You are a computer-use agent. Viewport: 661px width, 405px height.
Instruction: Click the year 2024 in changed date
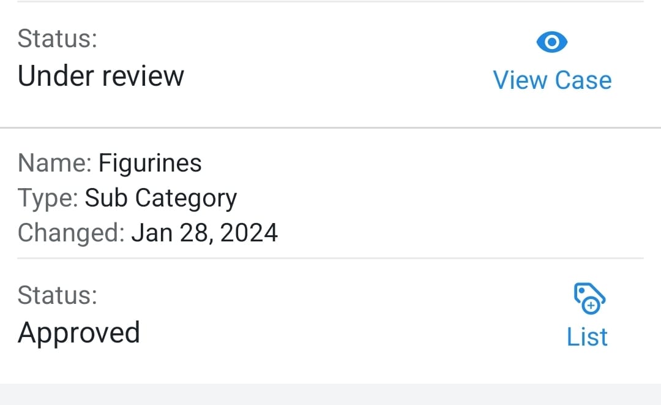248,233
